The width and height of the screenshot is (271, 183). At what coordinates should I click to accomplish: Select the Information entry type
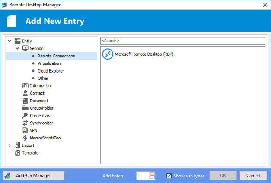point(40,86)
